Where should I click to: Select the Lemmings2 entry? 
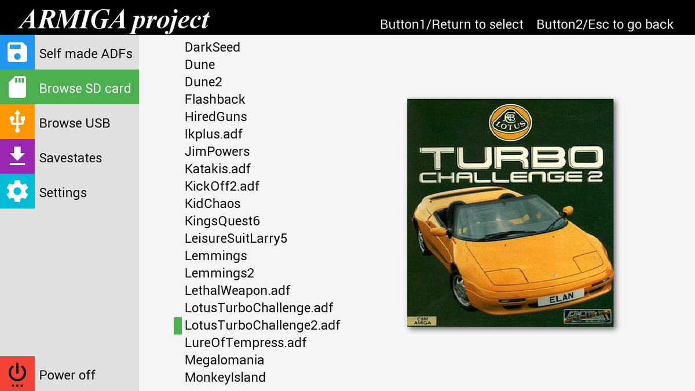click(220, 273)
